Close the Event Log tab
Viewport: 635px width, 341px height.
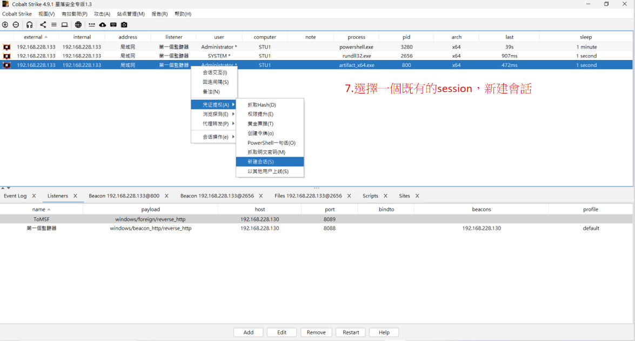(x=34, y=196)
